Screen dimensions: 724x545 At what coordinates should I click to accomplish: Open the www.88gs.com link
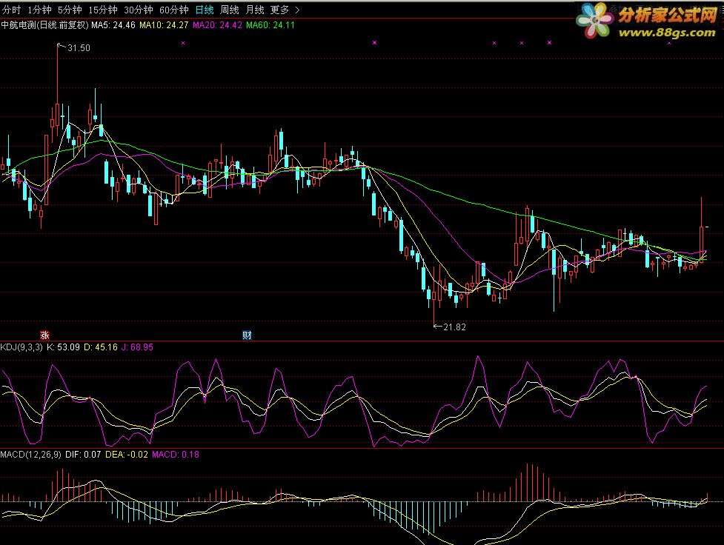pos(667,33)
